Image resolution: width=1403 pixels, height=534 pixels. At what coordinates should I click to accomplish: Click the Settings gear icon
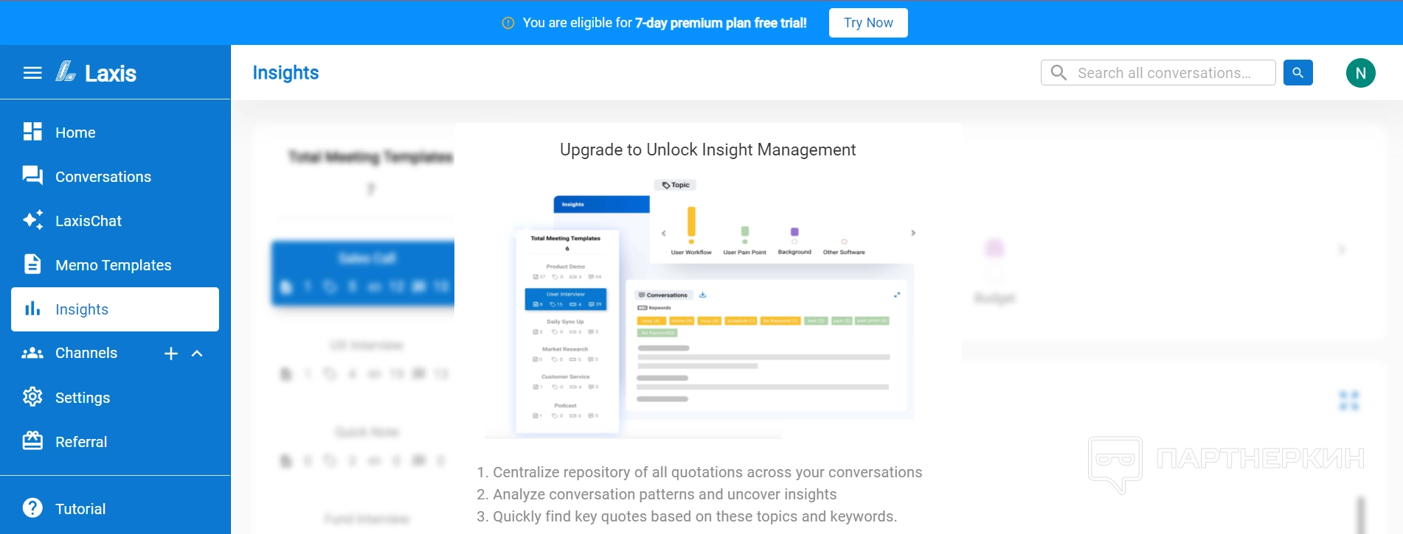coord(32,397)
